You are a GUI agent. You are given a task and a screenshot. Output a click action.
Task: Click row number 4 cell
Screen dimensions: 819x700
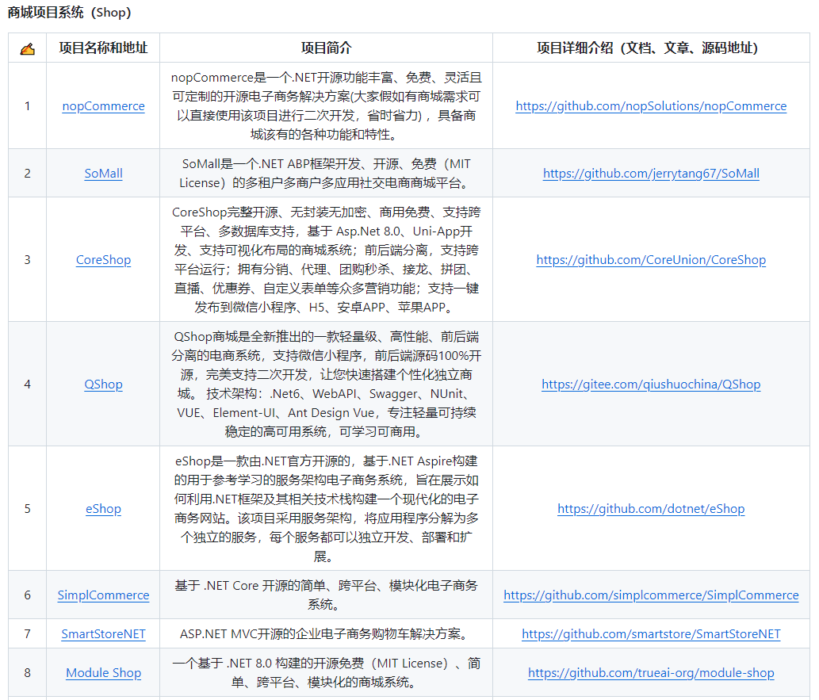tap(27, 384)
